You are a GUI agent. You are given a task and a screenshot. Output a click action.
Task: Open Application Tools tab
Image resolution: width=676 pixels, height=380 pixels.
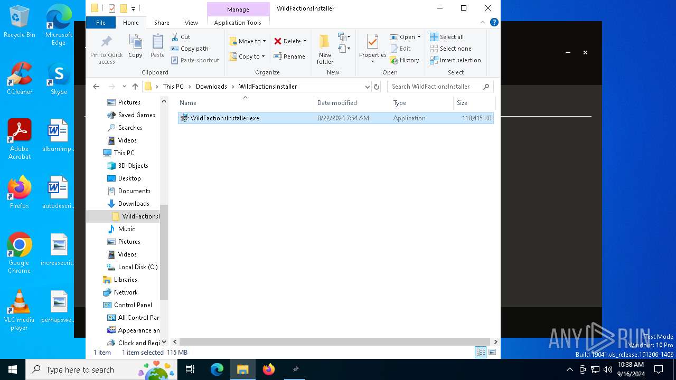tap(238, 23)
